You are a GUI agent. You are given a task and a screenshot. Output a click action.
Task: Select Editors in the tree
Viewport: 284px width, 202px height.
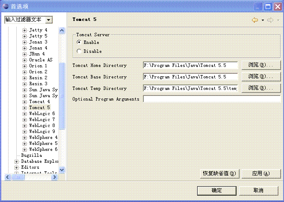click(30, 167)
